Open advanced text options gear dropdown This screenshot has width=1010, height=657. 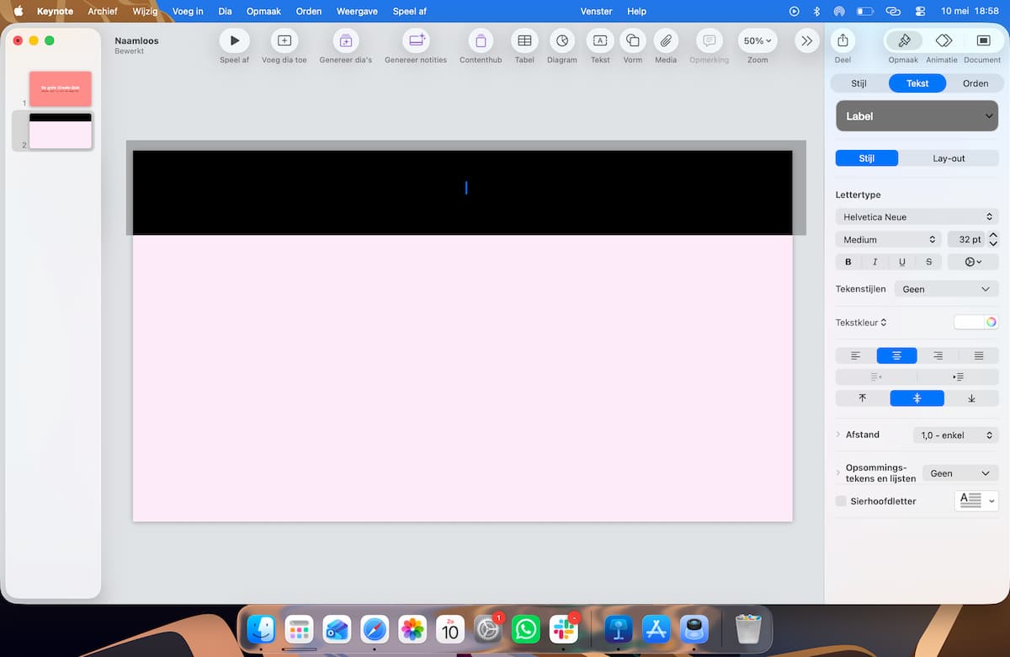tap(973, 262)
